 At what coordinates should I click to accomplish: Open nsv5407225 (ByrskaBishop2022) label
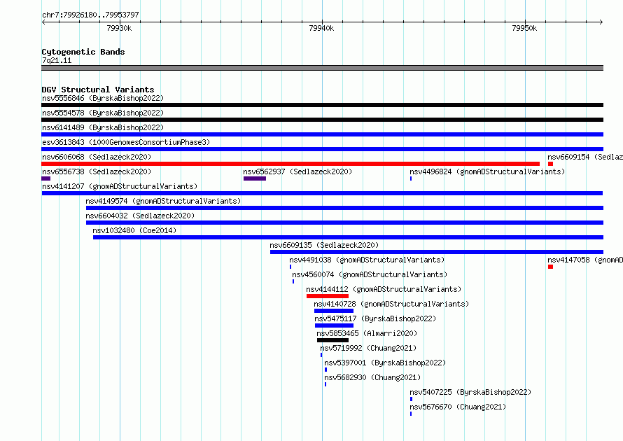(470, 392)
